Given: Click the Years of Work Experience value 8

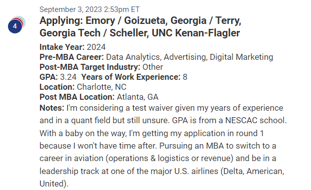Looking at the screenshot, I should coord(185,77).
